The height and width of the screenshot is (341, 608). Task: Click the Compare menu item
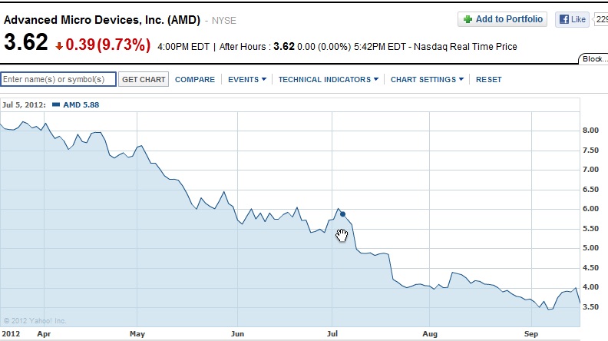pos(195,80)
